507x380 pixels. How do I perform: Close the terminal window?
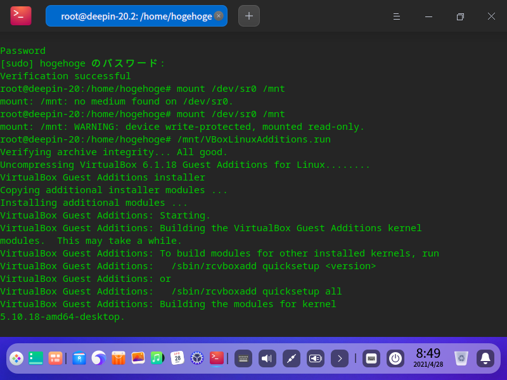(492, 16)
